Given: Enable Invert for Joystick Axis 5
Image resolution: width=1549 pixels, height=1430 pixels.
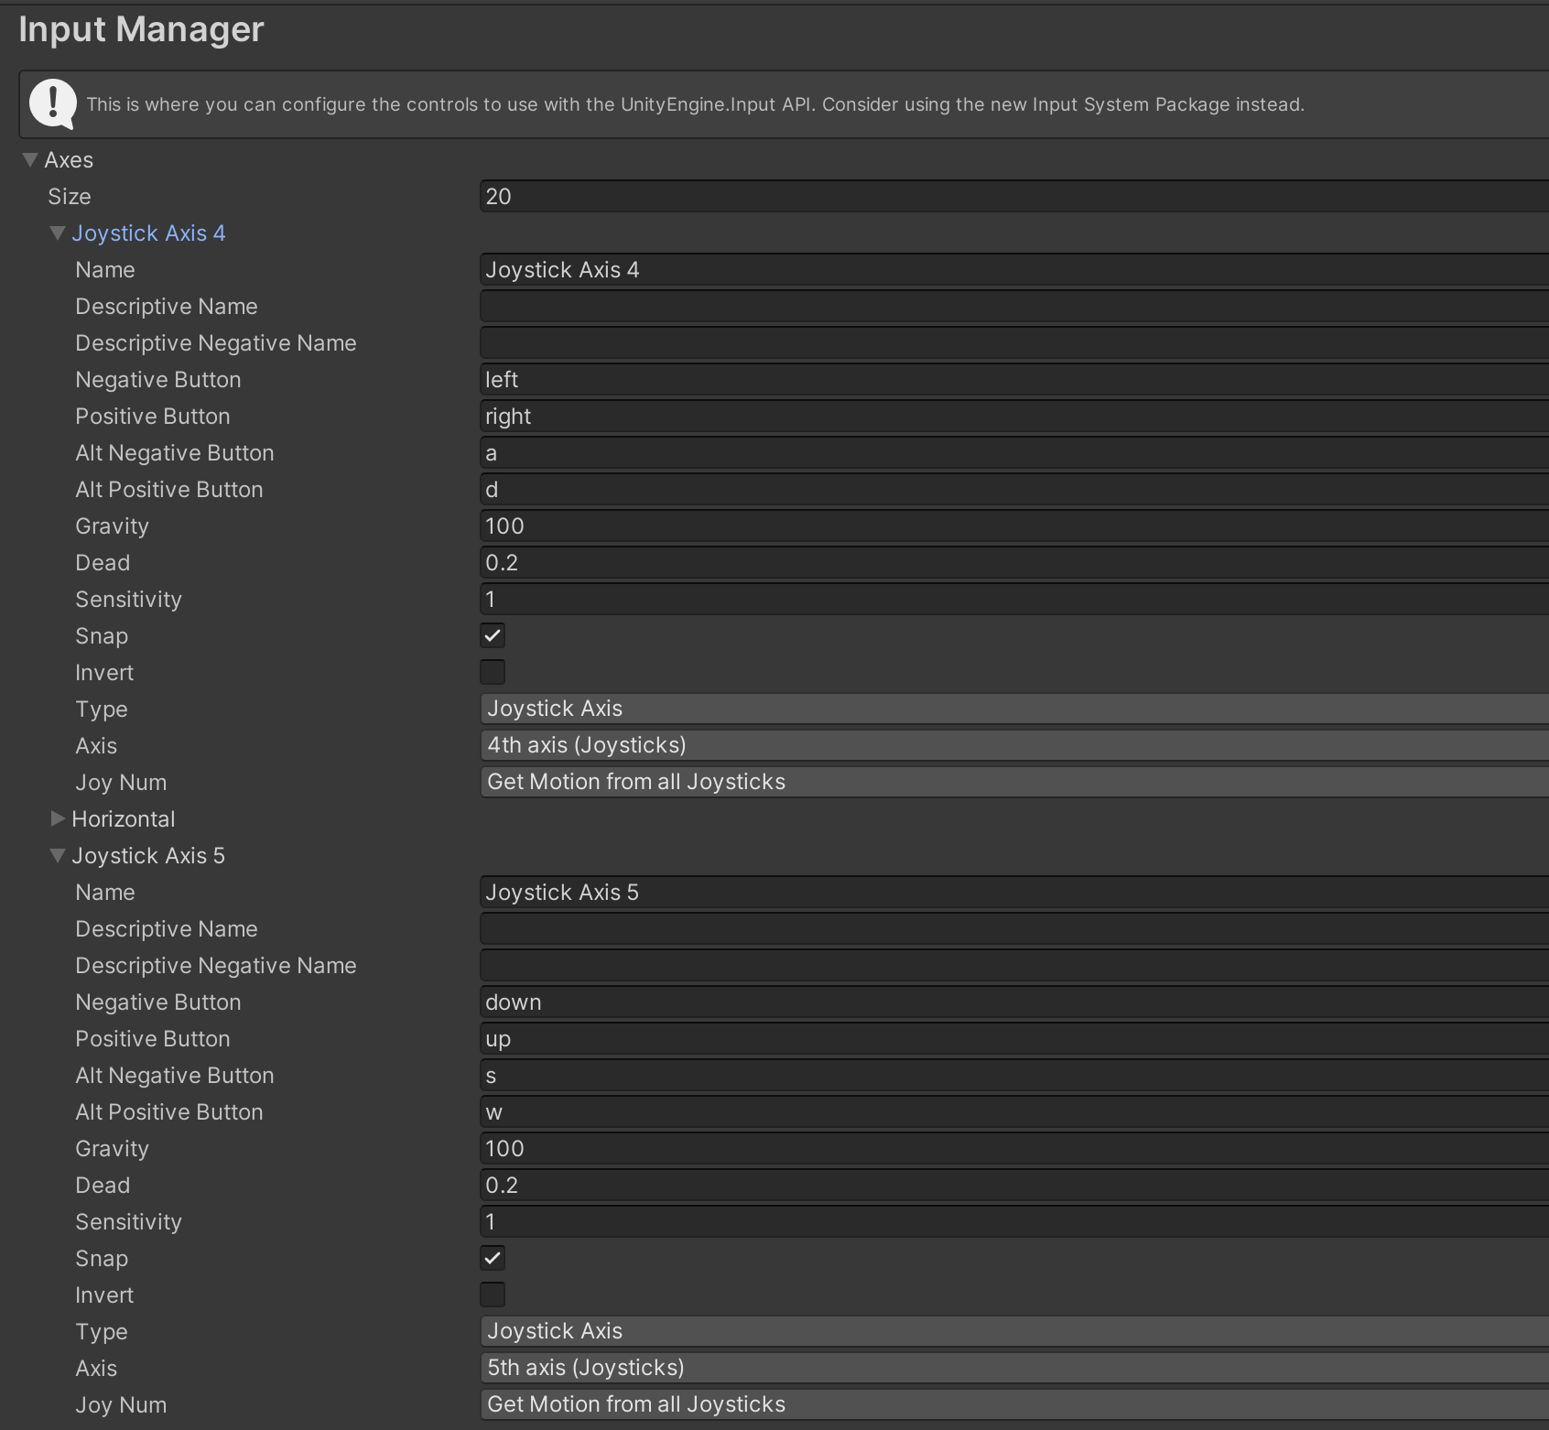Looking at the screenshot, I should tap(493, 1295).
